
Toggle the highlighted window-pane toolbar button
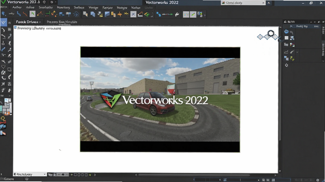(x=186, y=15)
